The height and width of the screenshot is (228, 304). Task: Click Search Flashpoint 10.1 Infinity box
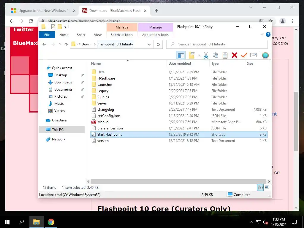pos(217,44)
